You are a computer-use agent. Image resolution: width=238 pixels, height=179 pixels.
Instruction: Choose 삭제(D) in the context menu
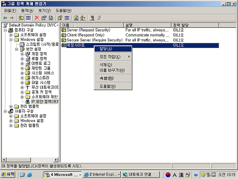tap(113, 65)
